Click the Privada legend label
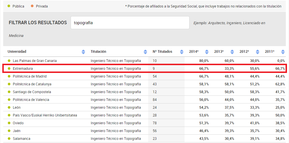289x143 pixels. [x=42, y=6]
